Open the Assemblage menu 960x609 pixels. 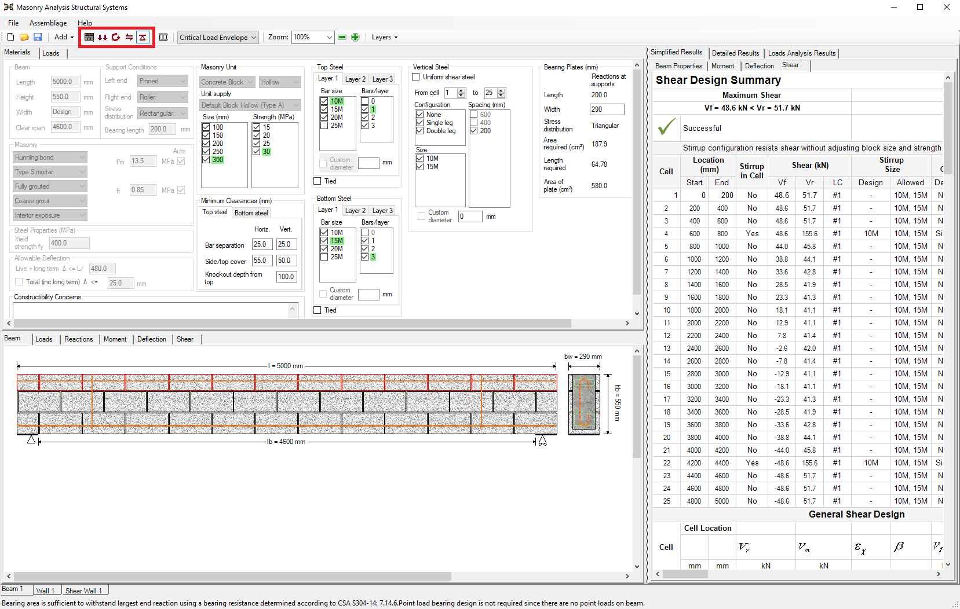click(x=48, y=23)
